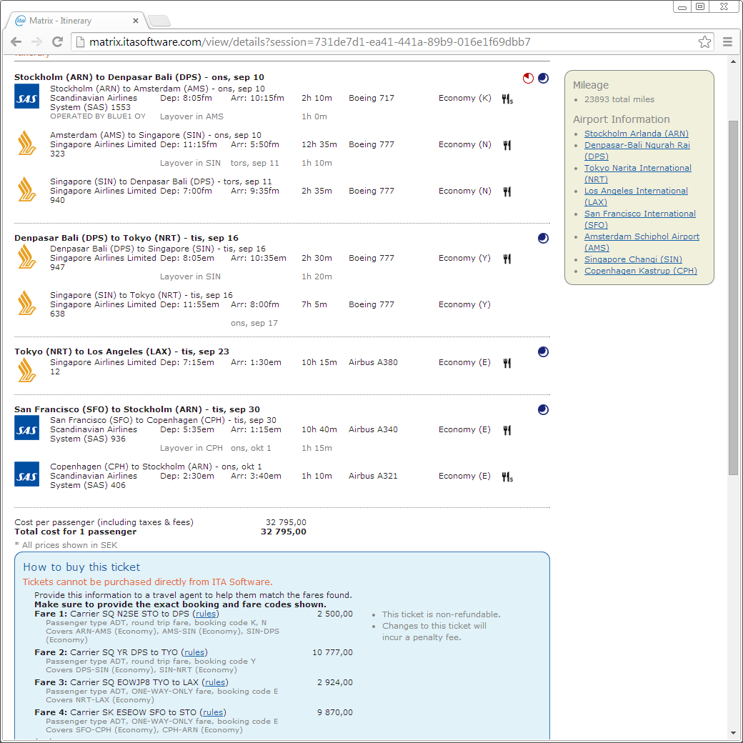Open Singapore Changi (SIN) airport link
The height and width of the screenshot is (743, 743).
633,259
